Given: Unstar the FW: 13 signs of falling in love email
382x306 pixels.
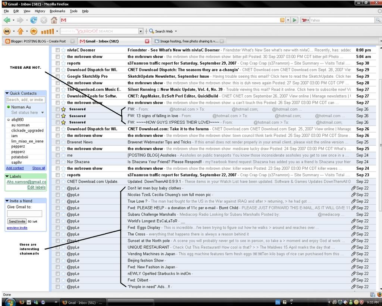Looking at the screenshot, I should click(x=63, y=116).
